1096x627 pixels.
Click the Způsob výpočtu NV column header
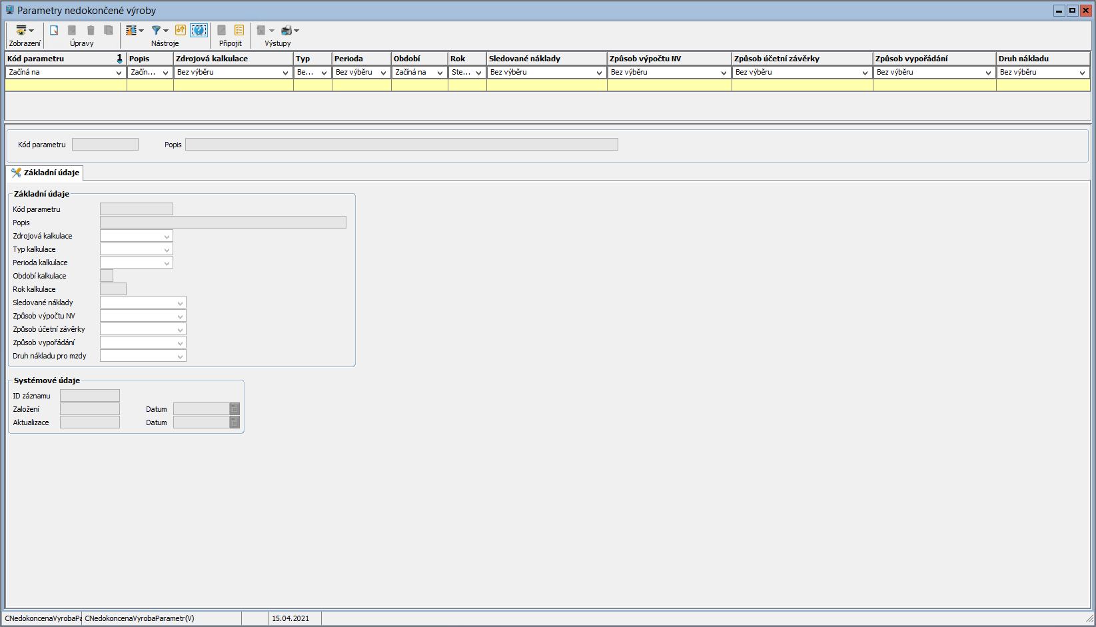[x=668, y=59]
